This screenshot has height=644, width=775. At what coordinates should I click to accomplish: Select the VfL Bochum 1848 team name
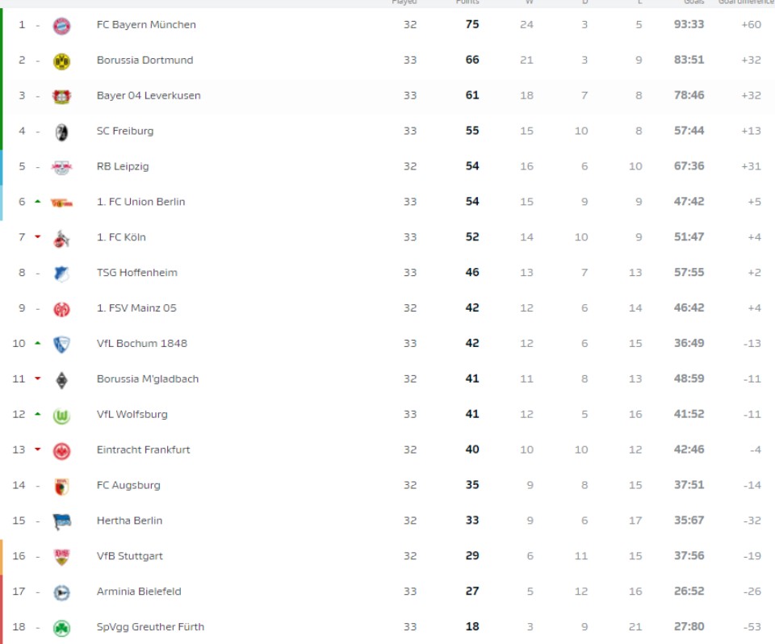pos(141,343)
